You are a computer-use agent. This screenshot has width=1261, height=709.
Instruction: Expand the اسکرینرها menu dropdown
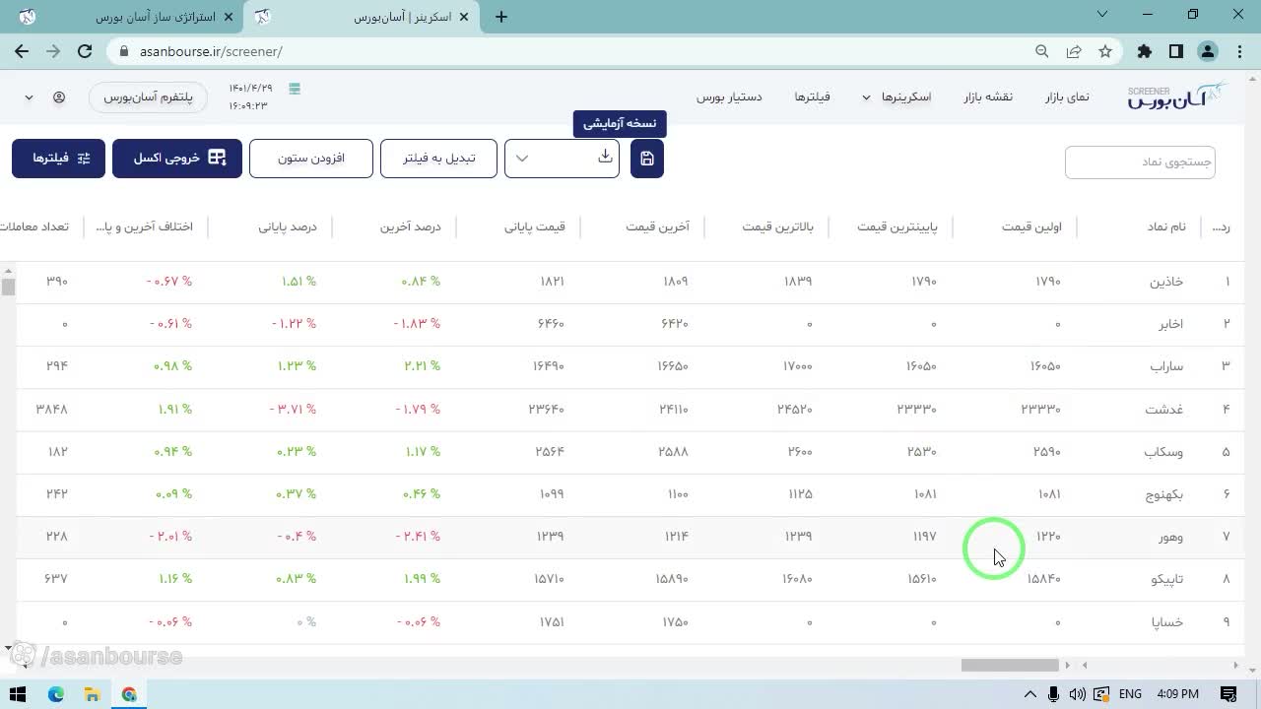click(x=896, y=97)
